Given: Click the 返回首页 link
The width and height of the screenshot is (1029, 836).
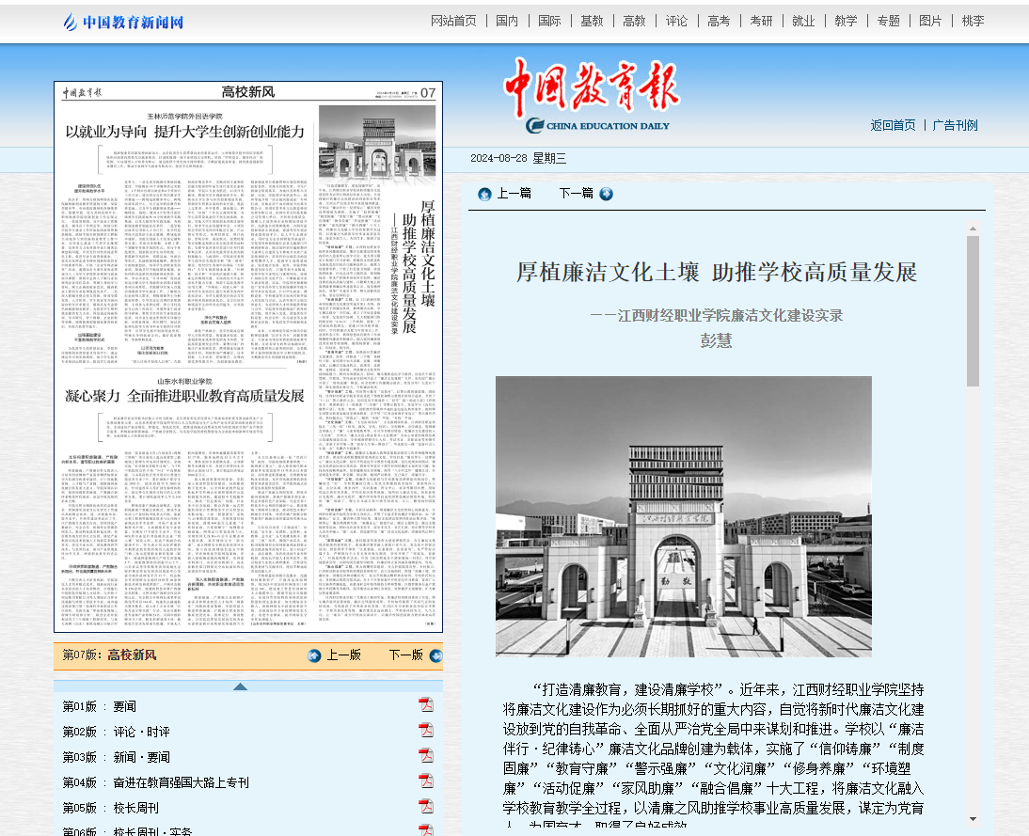Looking at the screenshot, I should click(893, 125).
